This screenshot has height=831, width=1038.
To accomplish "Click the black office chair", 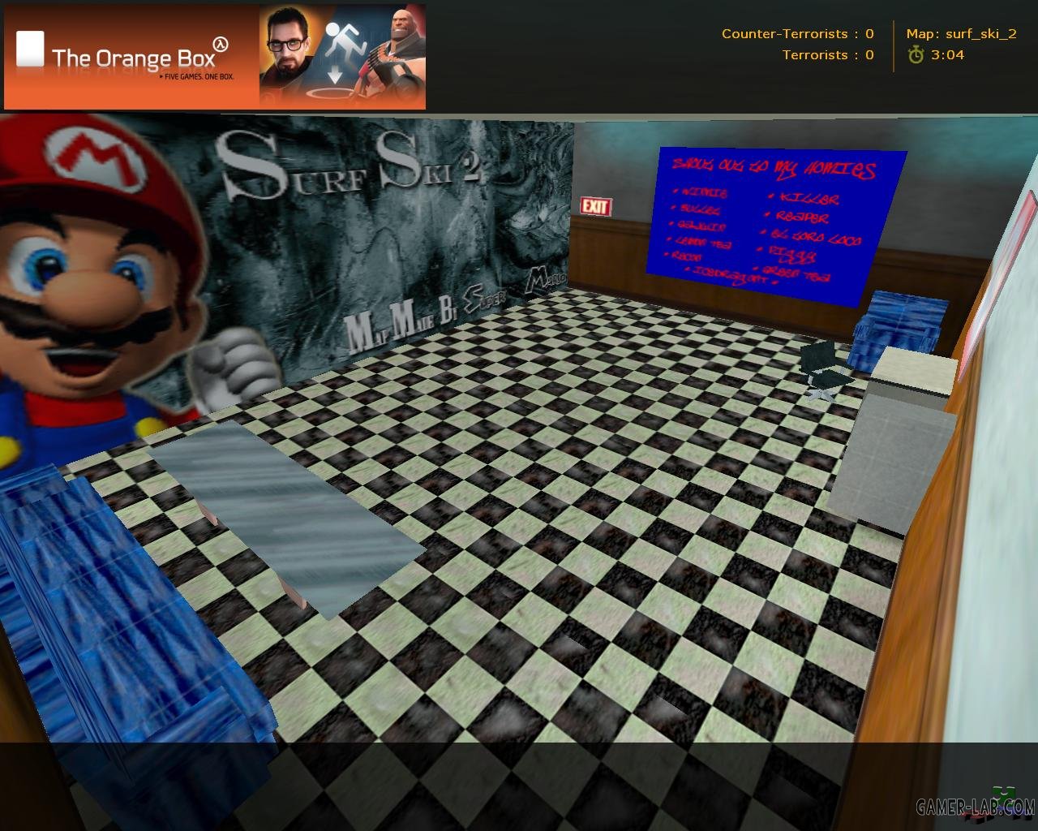I will (826, 368).
